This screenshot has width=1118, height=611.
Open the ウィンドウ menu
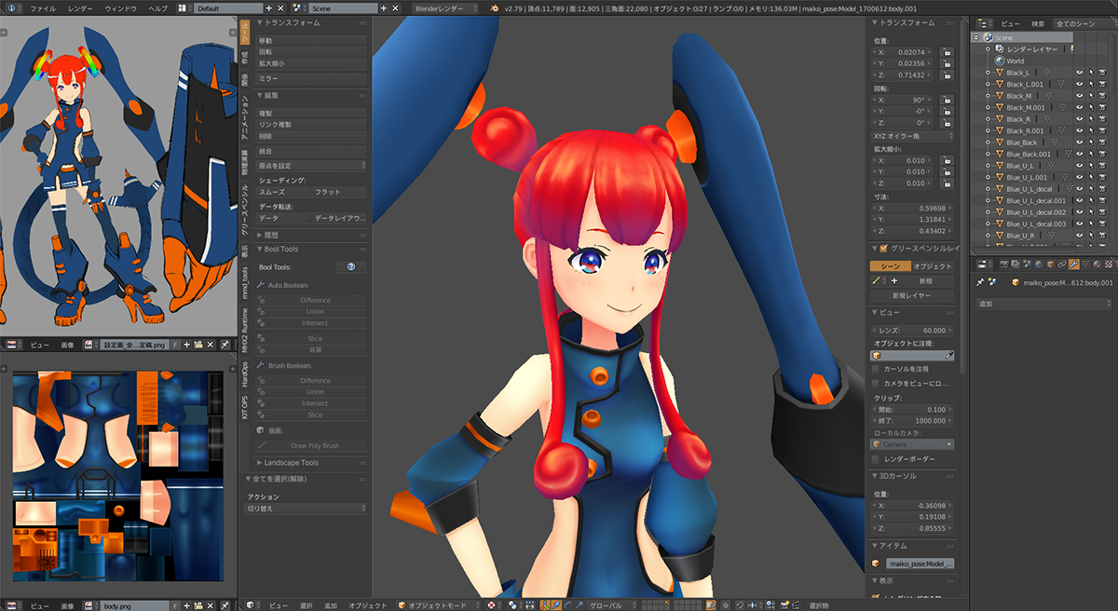120,7
